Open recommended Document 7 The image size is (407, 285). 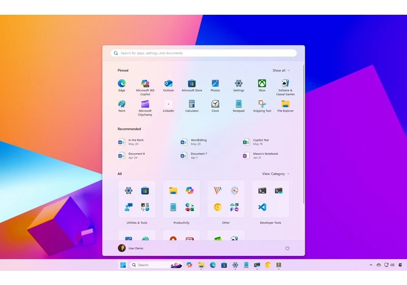pyautogui.click(x=194, y=156)
